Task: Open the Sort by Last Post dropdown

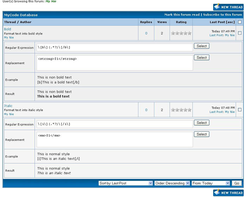Action: (125, 183)
